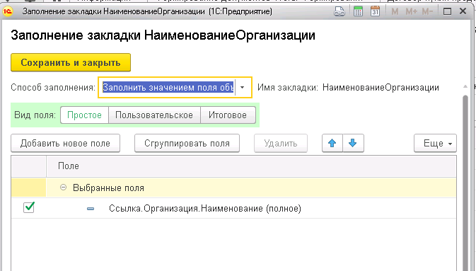Screen dimensions: 476x271
Task: Click the Вид поля label
Action: (x=35, y=115)
